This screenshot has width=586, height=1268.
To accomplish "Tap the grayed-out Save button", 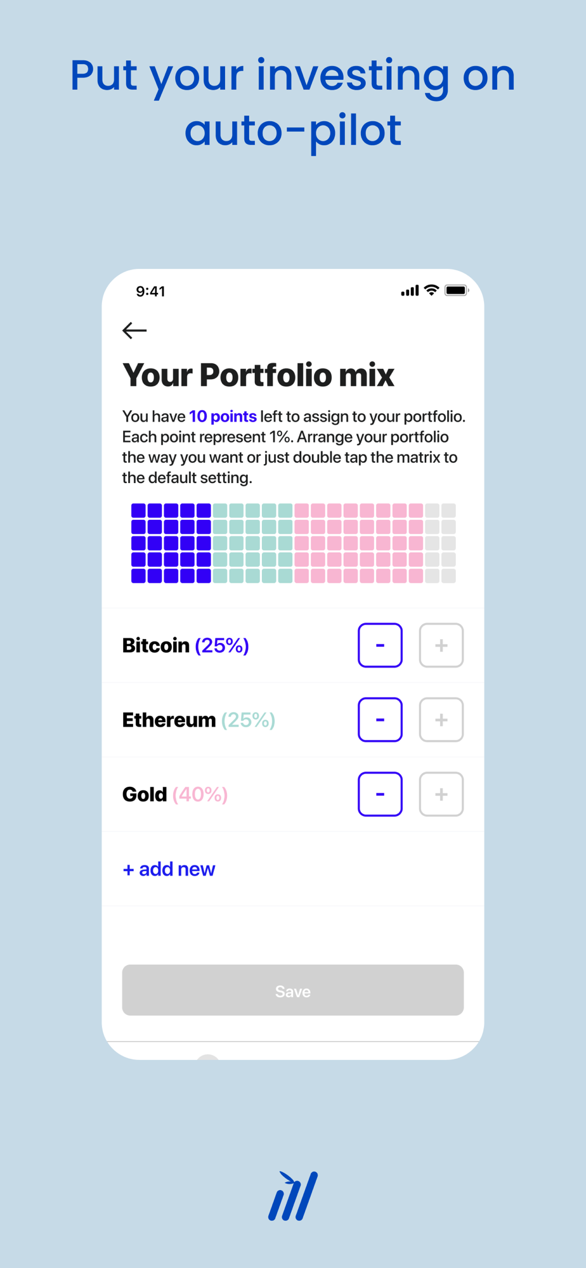I will (293, 990).
